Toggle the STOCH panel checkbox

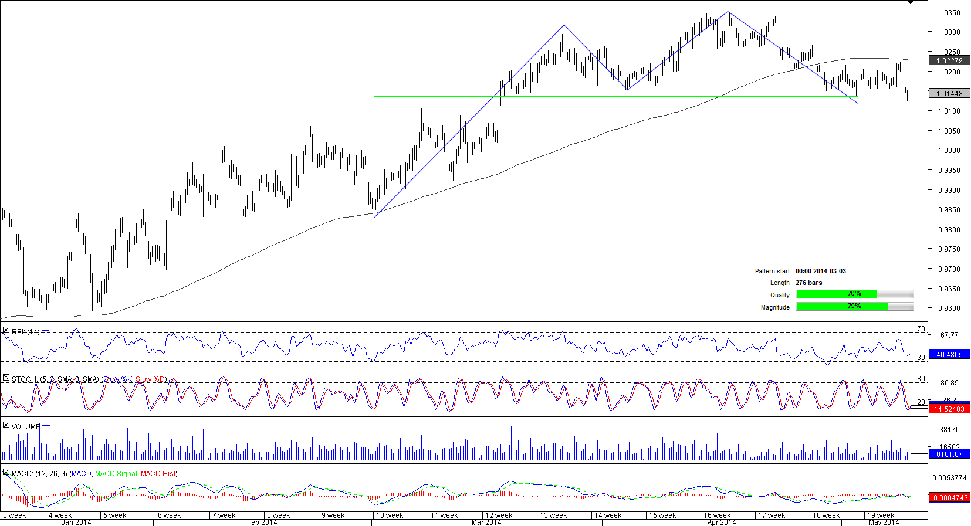(6, 378)
